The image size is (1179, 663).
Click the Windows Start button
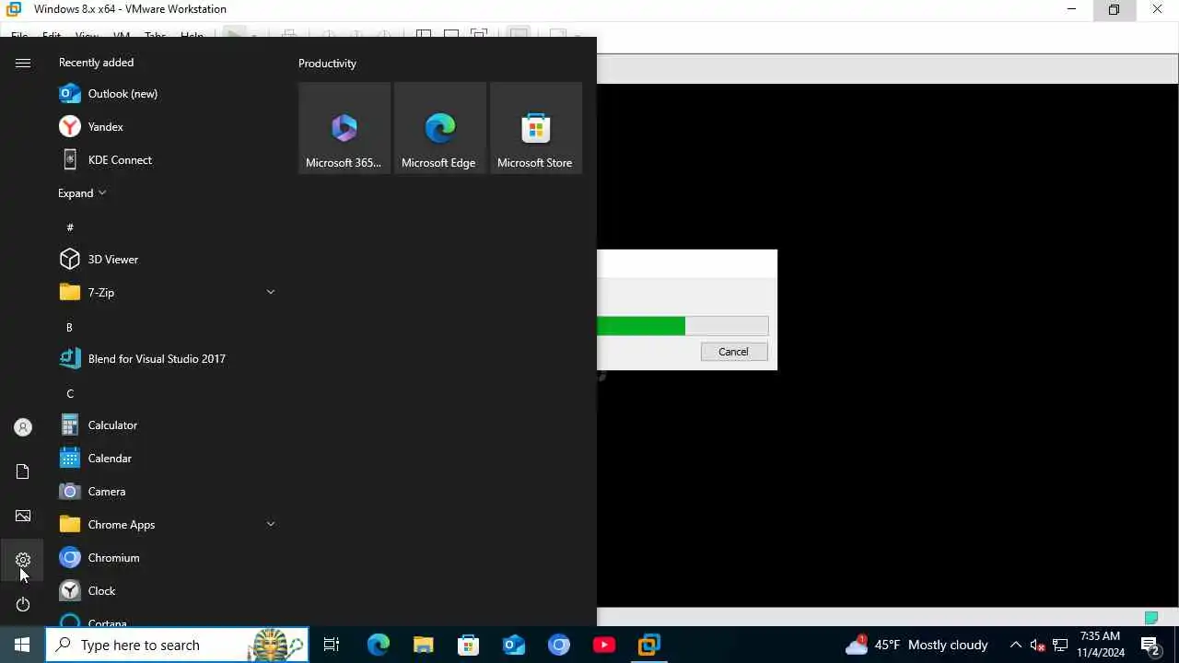point(22,645)
